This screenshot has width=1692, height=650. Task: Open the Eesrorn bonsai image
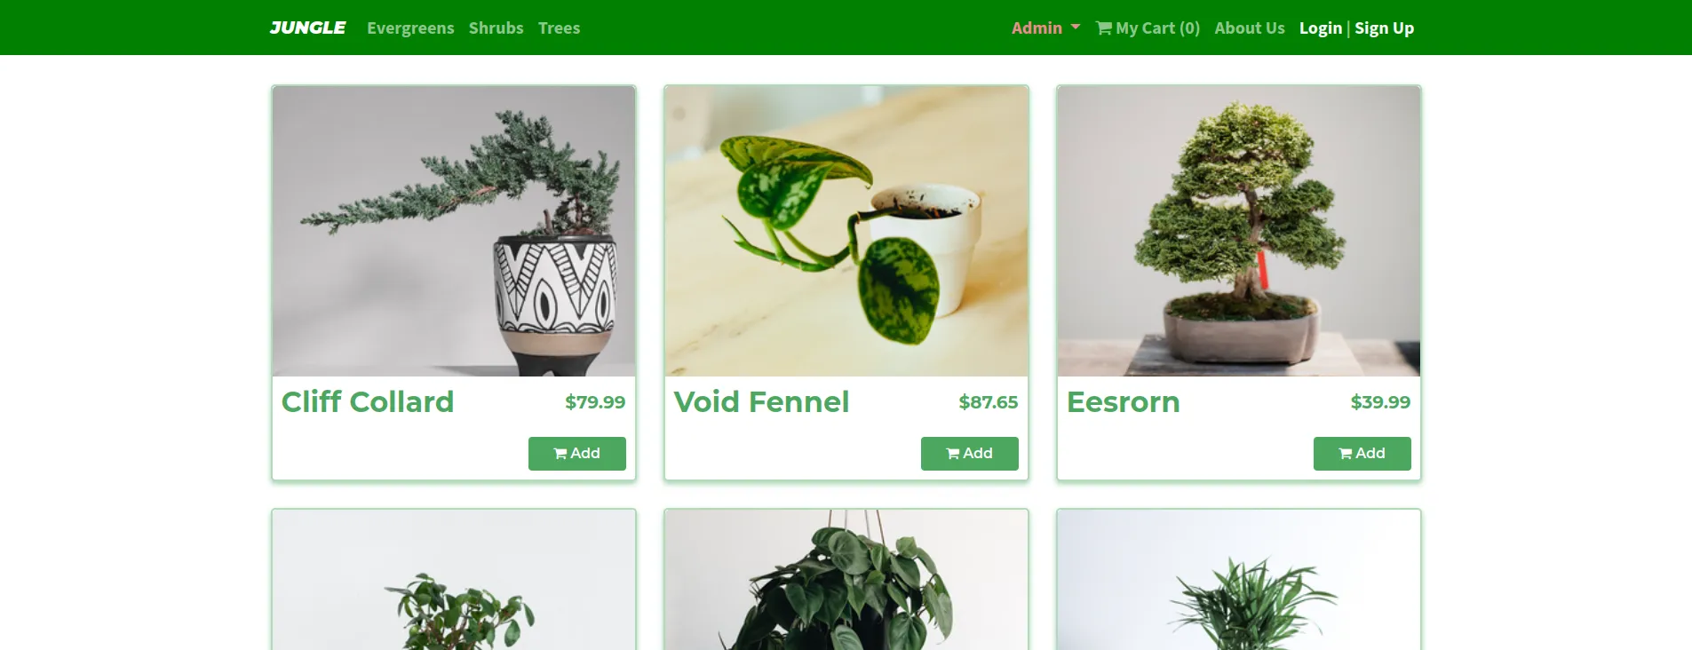tap(1239, 231)
